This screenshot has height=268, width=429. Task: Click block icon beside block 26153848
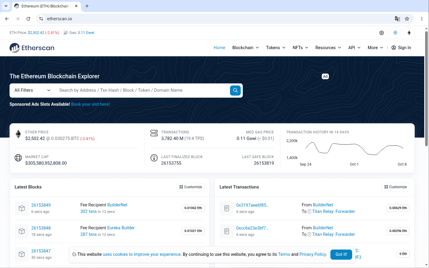[x=22, y=231]
